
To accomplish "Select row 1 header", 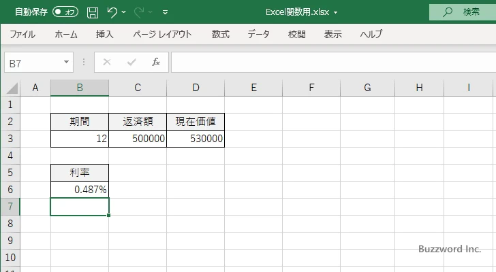I will tap(10, 105).
